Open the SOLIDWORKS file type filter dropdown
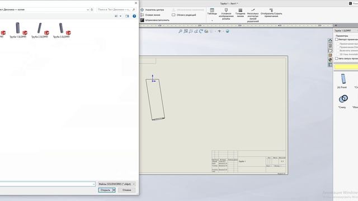The width and height of the screenshot is (358, 201). click(117, 184)
